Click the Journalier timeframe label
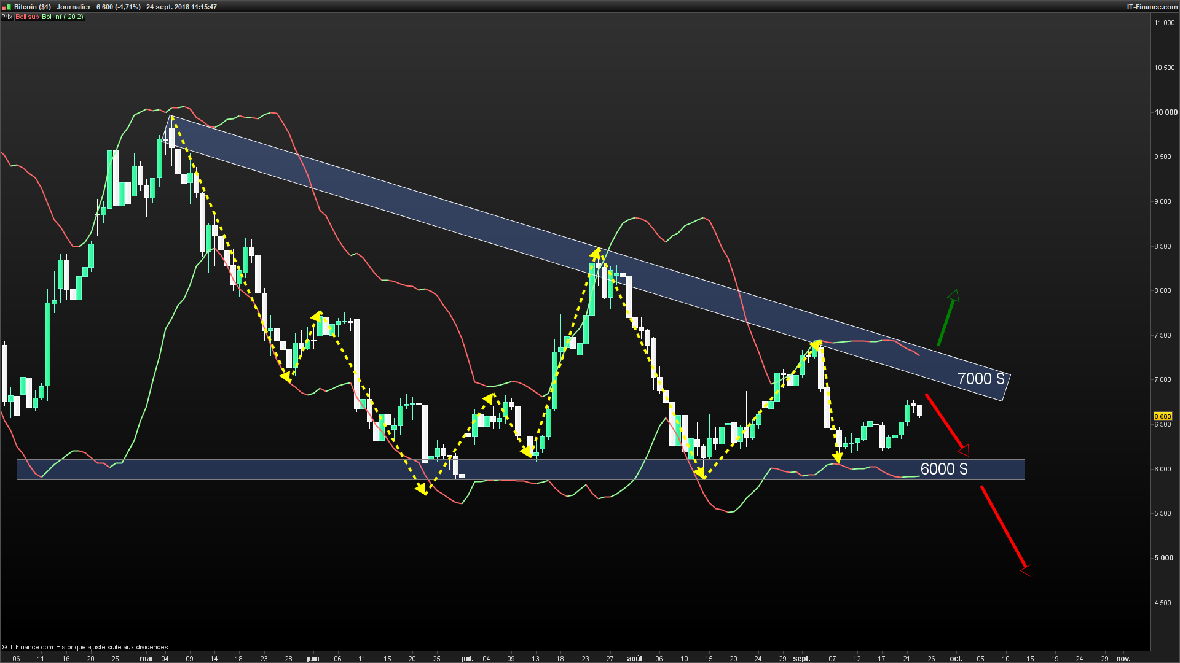Screen dimensions: 1180x663 [74, 7]
